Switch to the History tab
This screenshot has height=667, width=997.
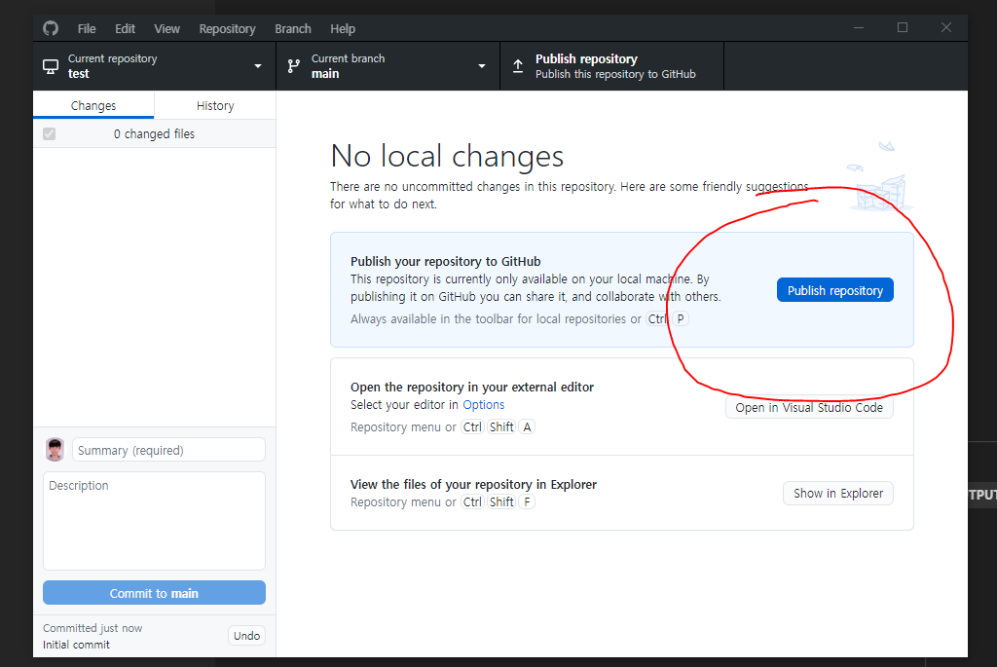click(215, 105)
